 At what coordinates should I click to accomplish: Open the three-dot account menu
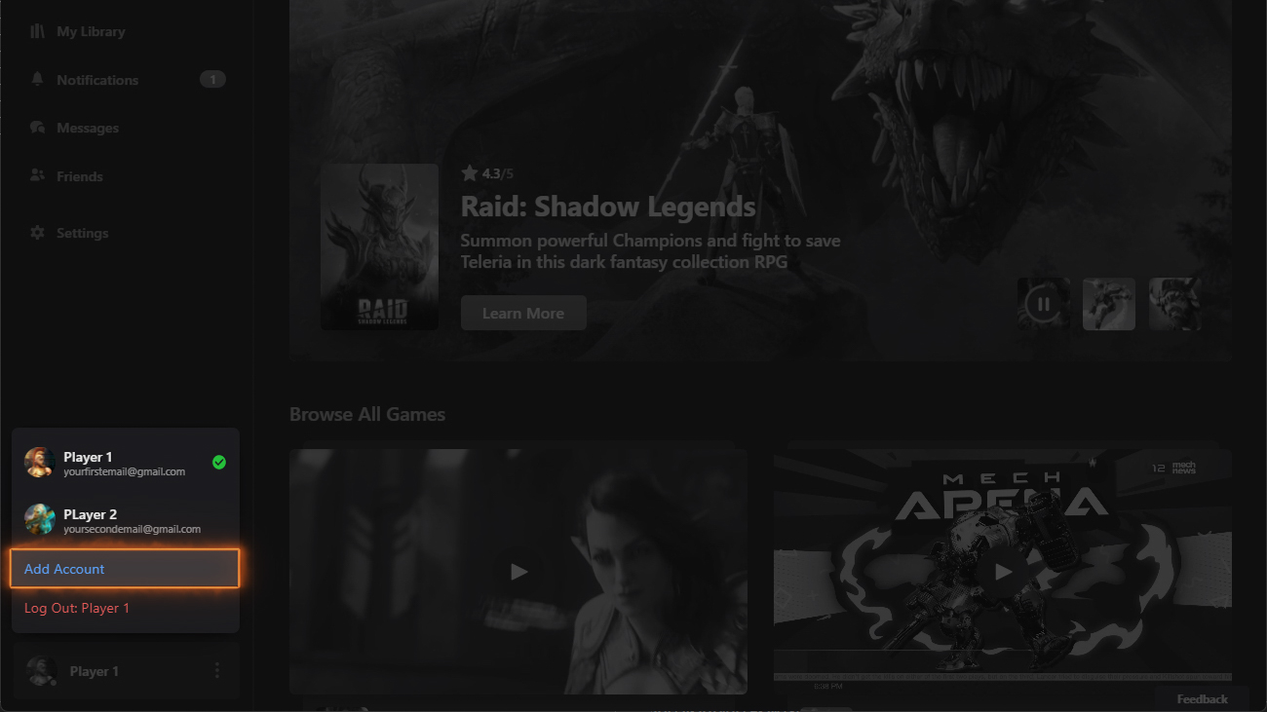[216, 671]
